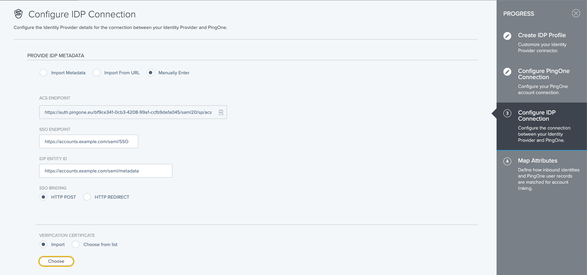The image size is (587, 275).
Task: Click into the SSO Endpoint field
Action: (x=88, y=141)
